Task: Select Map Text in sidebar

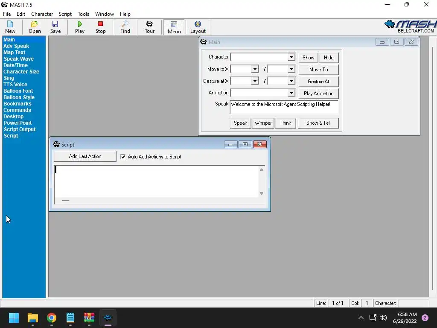Action: coord(14,53)
